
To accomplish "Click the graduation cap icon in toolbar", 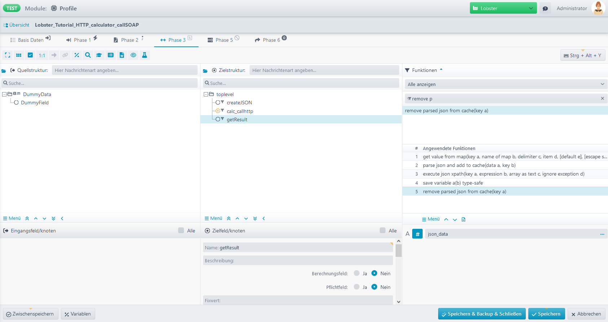I will 99,55.
